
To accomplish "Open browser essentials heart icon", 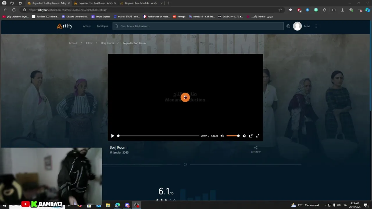I will coord(351,10).
